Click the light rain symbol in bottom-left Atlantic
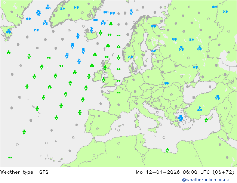 [x=10, y=158]
